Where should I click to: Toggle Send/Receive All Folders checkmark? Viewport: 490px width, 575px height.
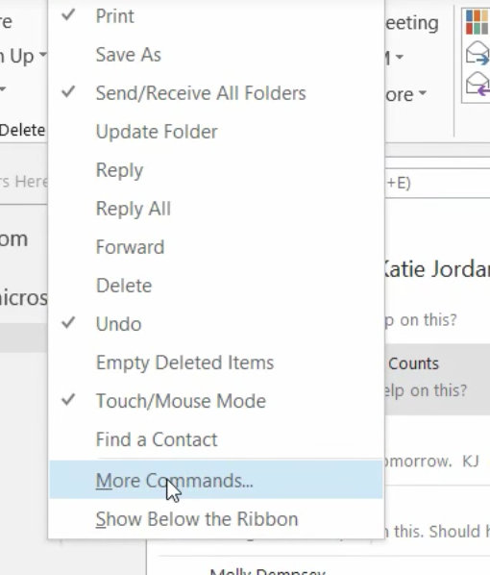point(216,92)
